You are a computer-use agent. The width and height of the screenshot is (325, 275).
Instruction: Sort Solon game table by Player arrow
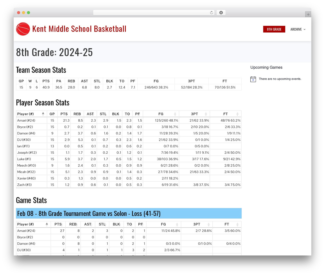(x=47, y=224)
